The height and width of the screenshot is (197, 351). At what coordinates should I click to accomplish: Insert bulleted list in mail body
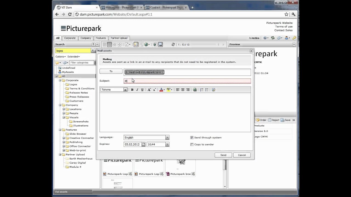click(x=207, y=90)
